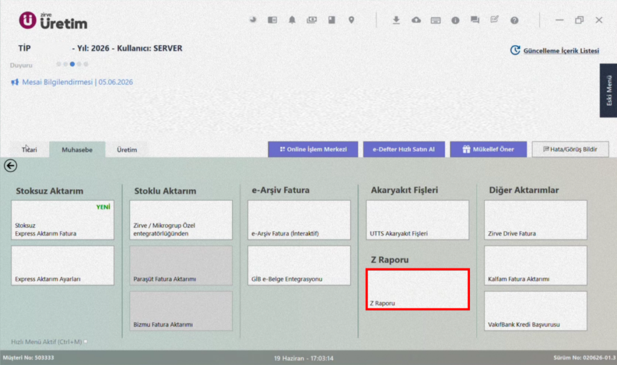
Task: Click the download arrow icon
Action: click(396, 20)
